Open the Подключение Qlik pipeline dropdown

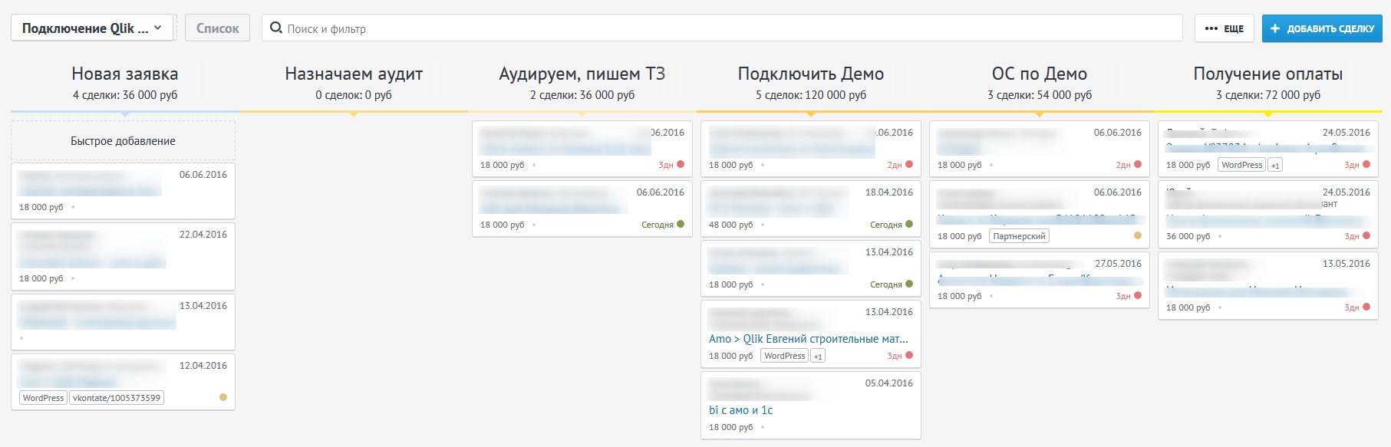(92, 28)
